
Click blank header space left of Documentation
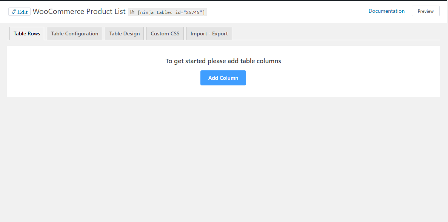click(x=287, y=11)
